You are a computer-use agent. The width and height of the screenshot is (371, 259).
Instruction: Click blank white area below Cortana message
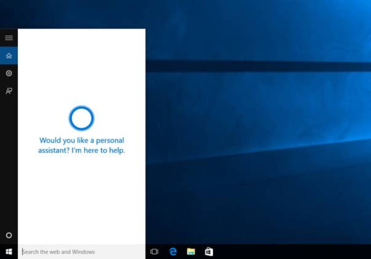click(x=81, y=199)
